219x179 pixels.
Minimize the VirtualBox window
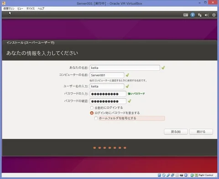point(200,3)
